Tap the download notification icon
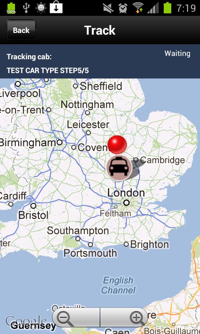The height and width of the screenshot is (334, 200). pos(56,7)
